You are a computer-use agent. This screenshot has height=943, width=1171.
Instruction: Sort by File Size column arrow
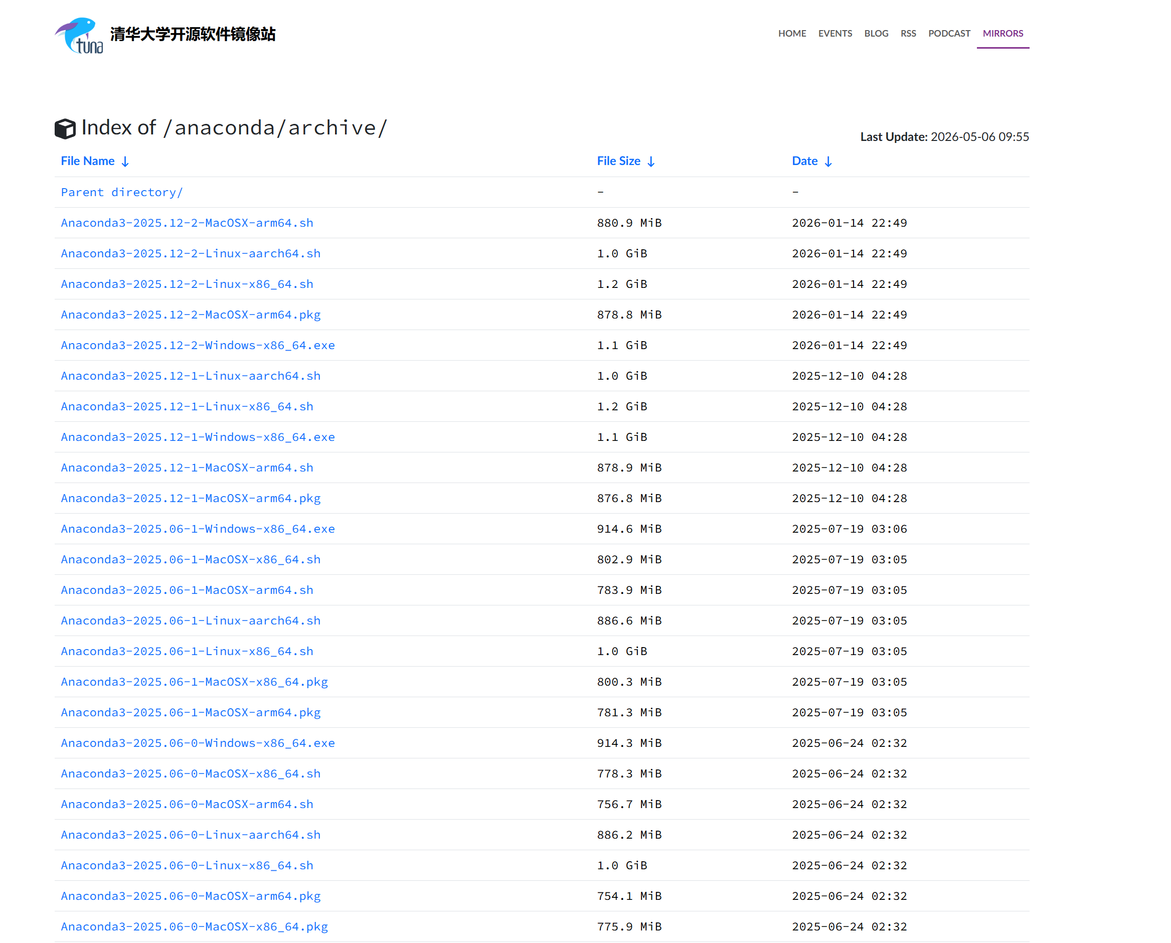651,162
